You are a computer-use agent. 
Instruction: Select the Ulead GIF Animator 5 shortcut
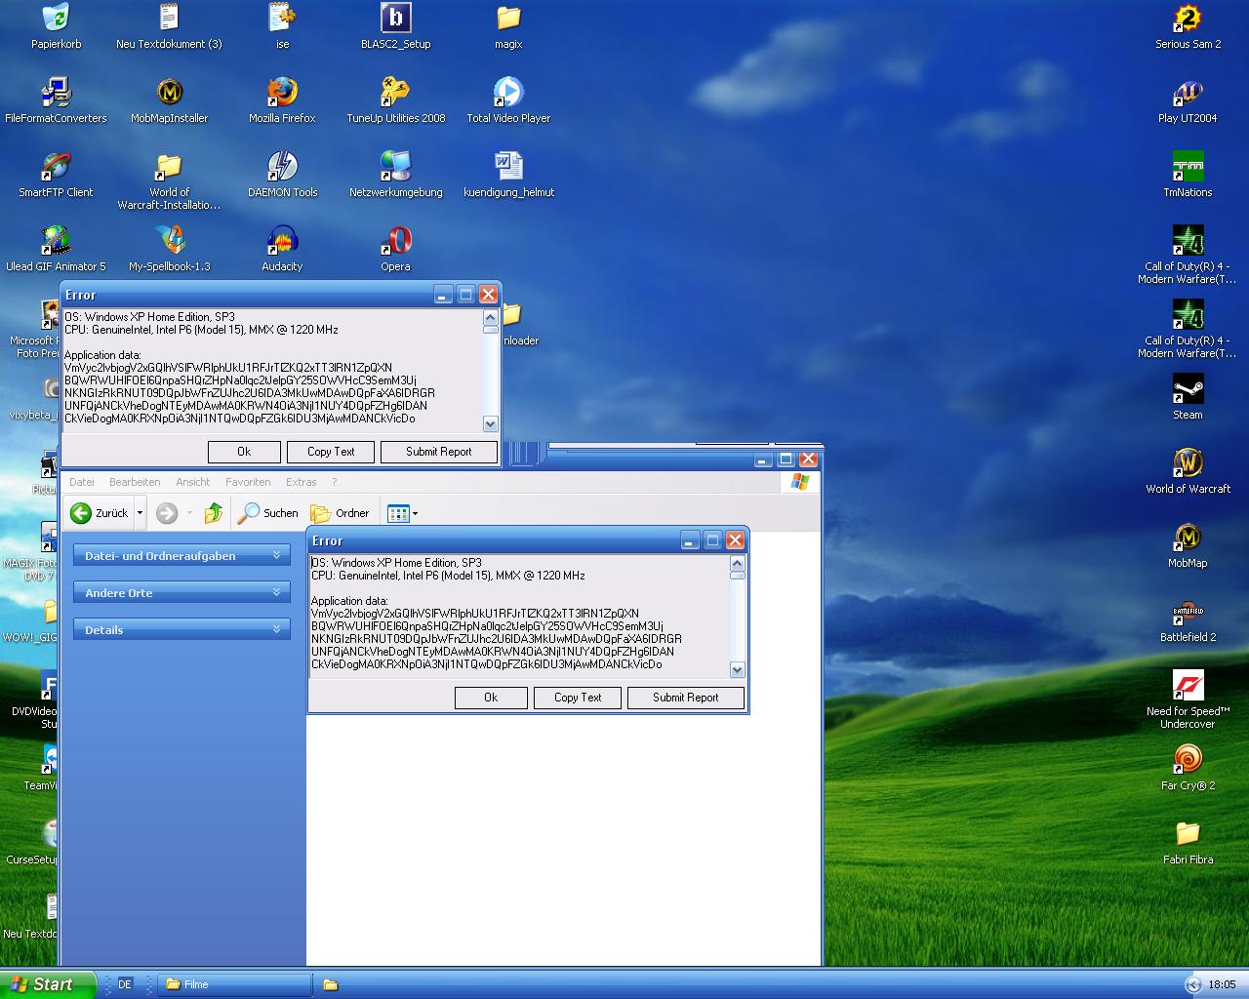tap(56, 249)
